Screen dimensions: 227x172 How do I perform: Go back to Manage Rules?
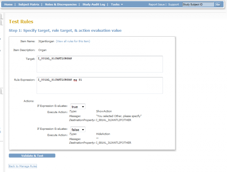tap(23, 166)
